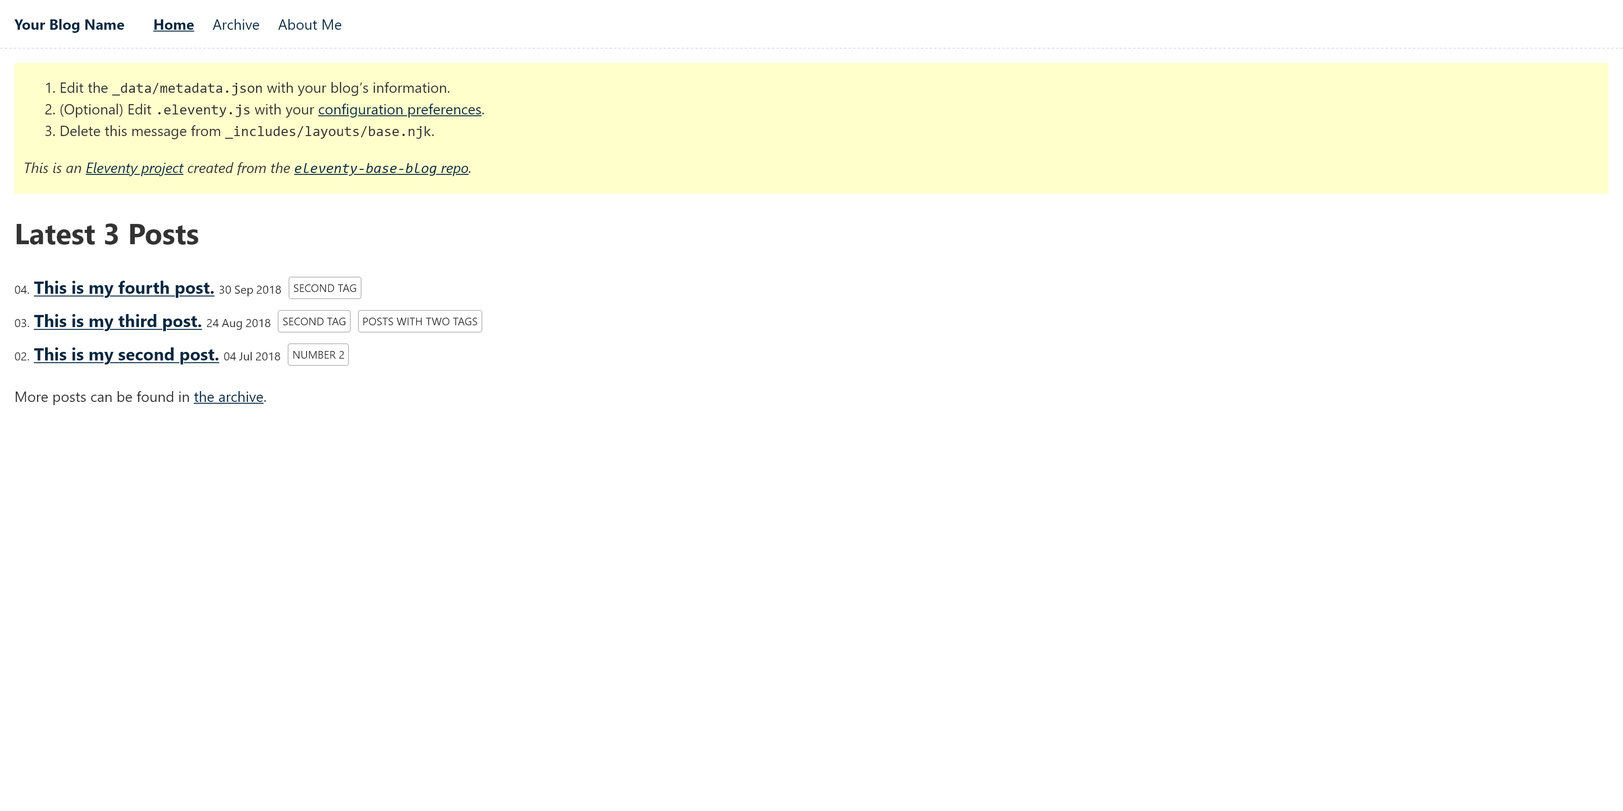Follow 'the archive' link below posts
1623x811 pixels.
coord(229,397)
